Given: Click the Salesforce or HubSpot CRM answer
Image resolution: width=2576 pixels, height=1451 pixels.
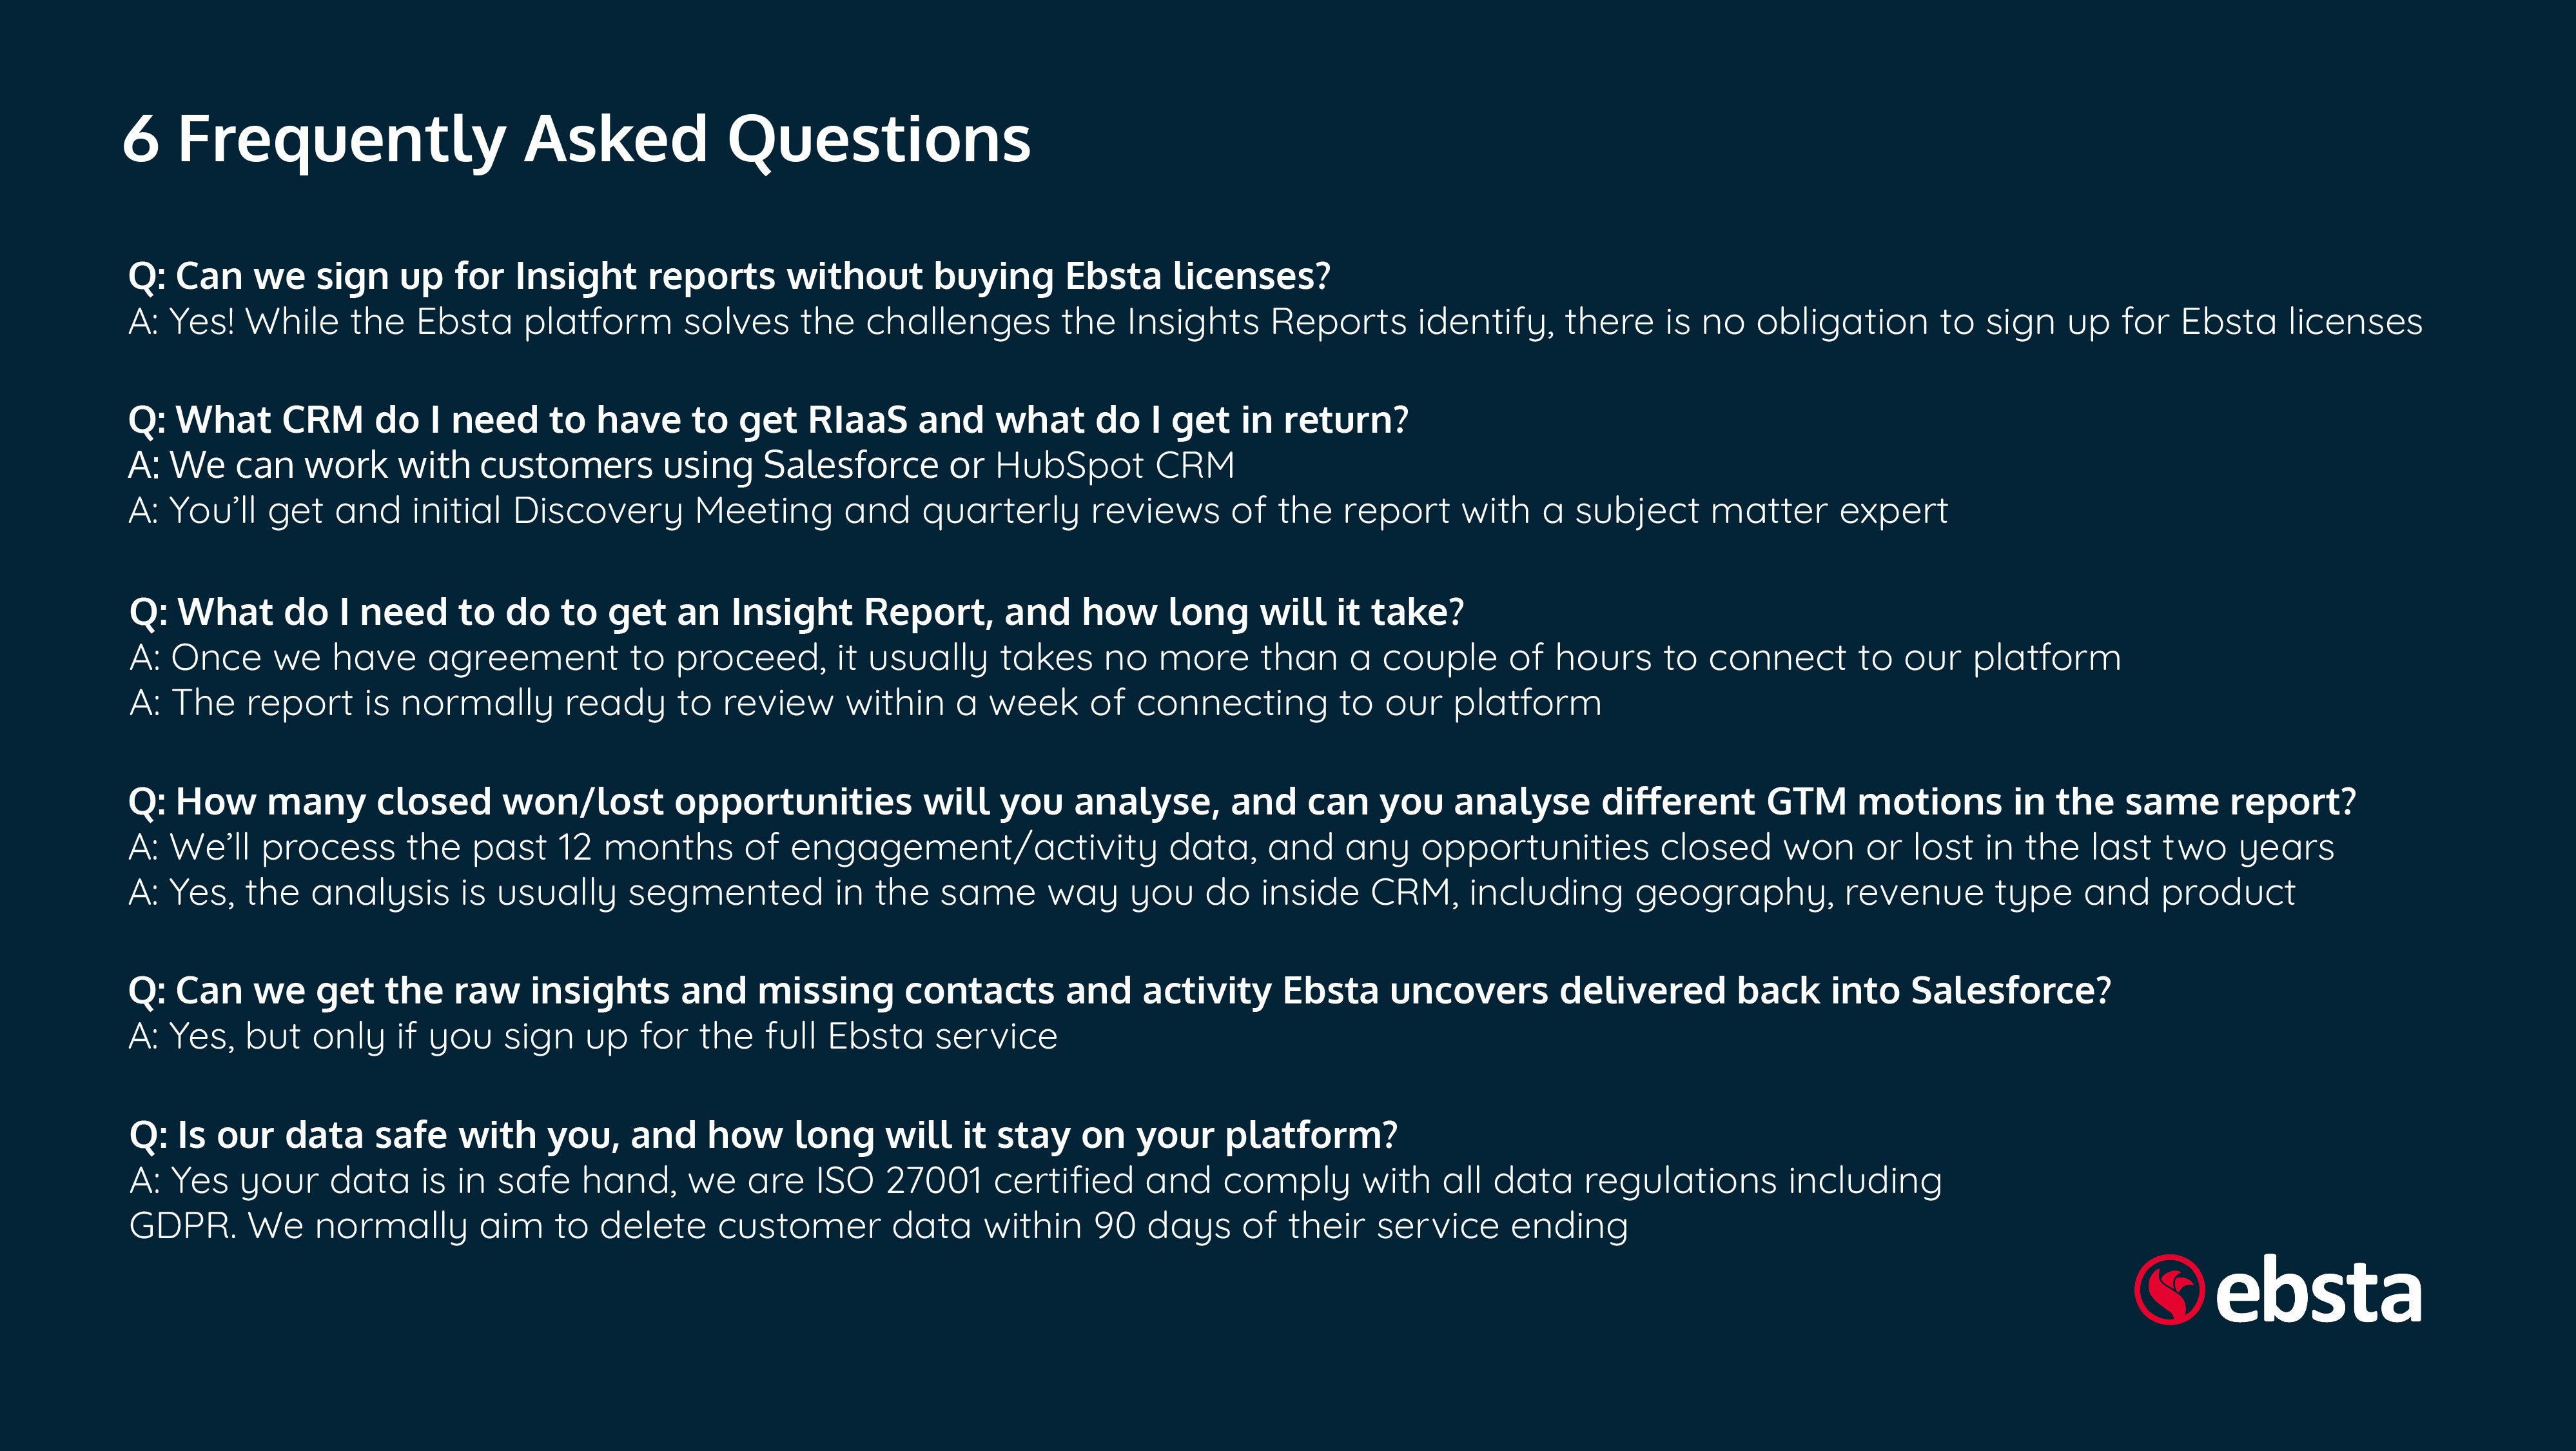Looking at the screenshot, I should click(x=681, y=466).
